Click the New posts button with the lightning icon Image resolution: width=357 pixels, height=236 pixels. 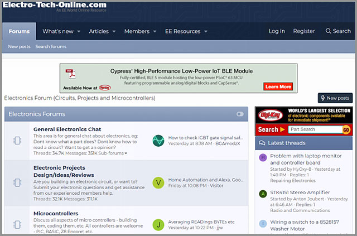(335, 98)
